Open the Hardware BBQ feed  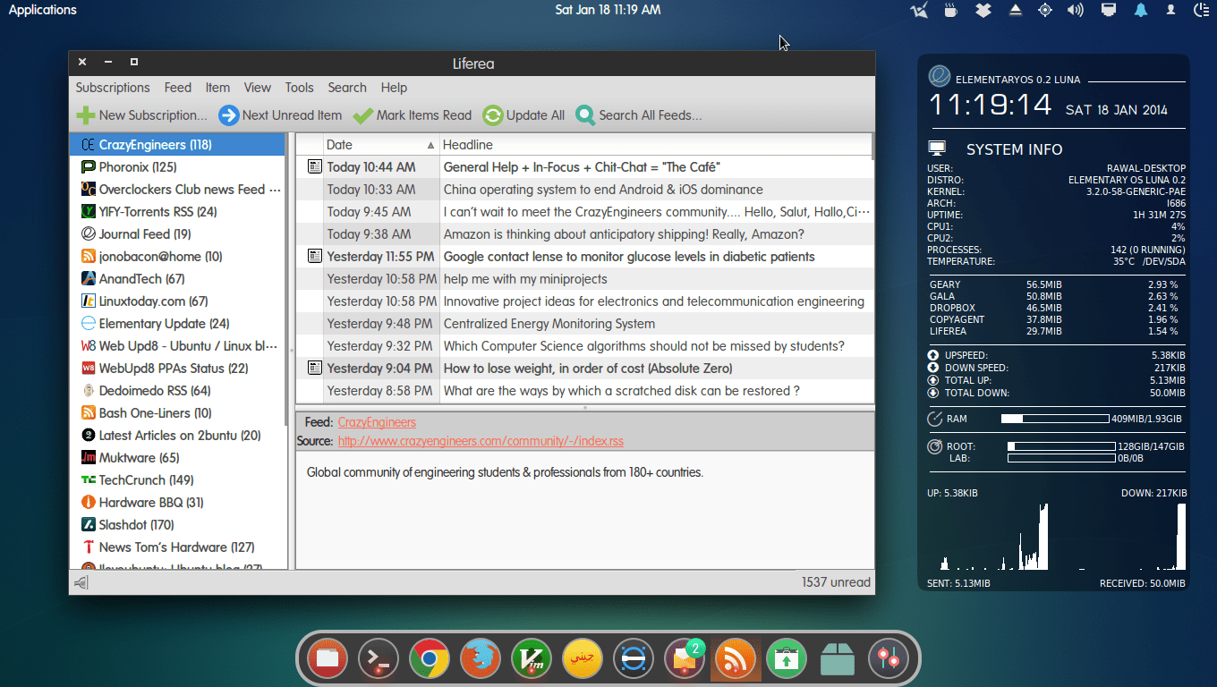(177, 503)
